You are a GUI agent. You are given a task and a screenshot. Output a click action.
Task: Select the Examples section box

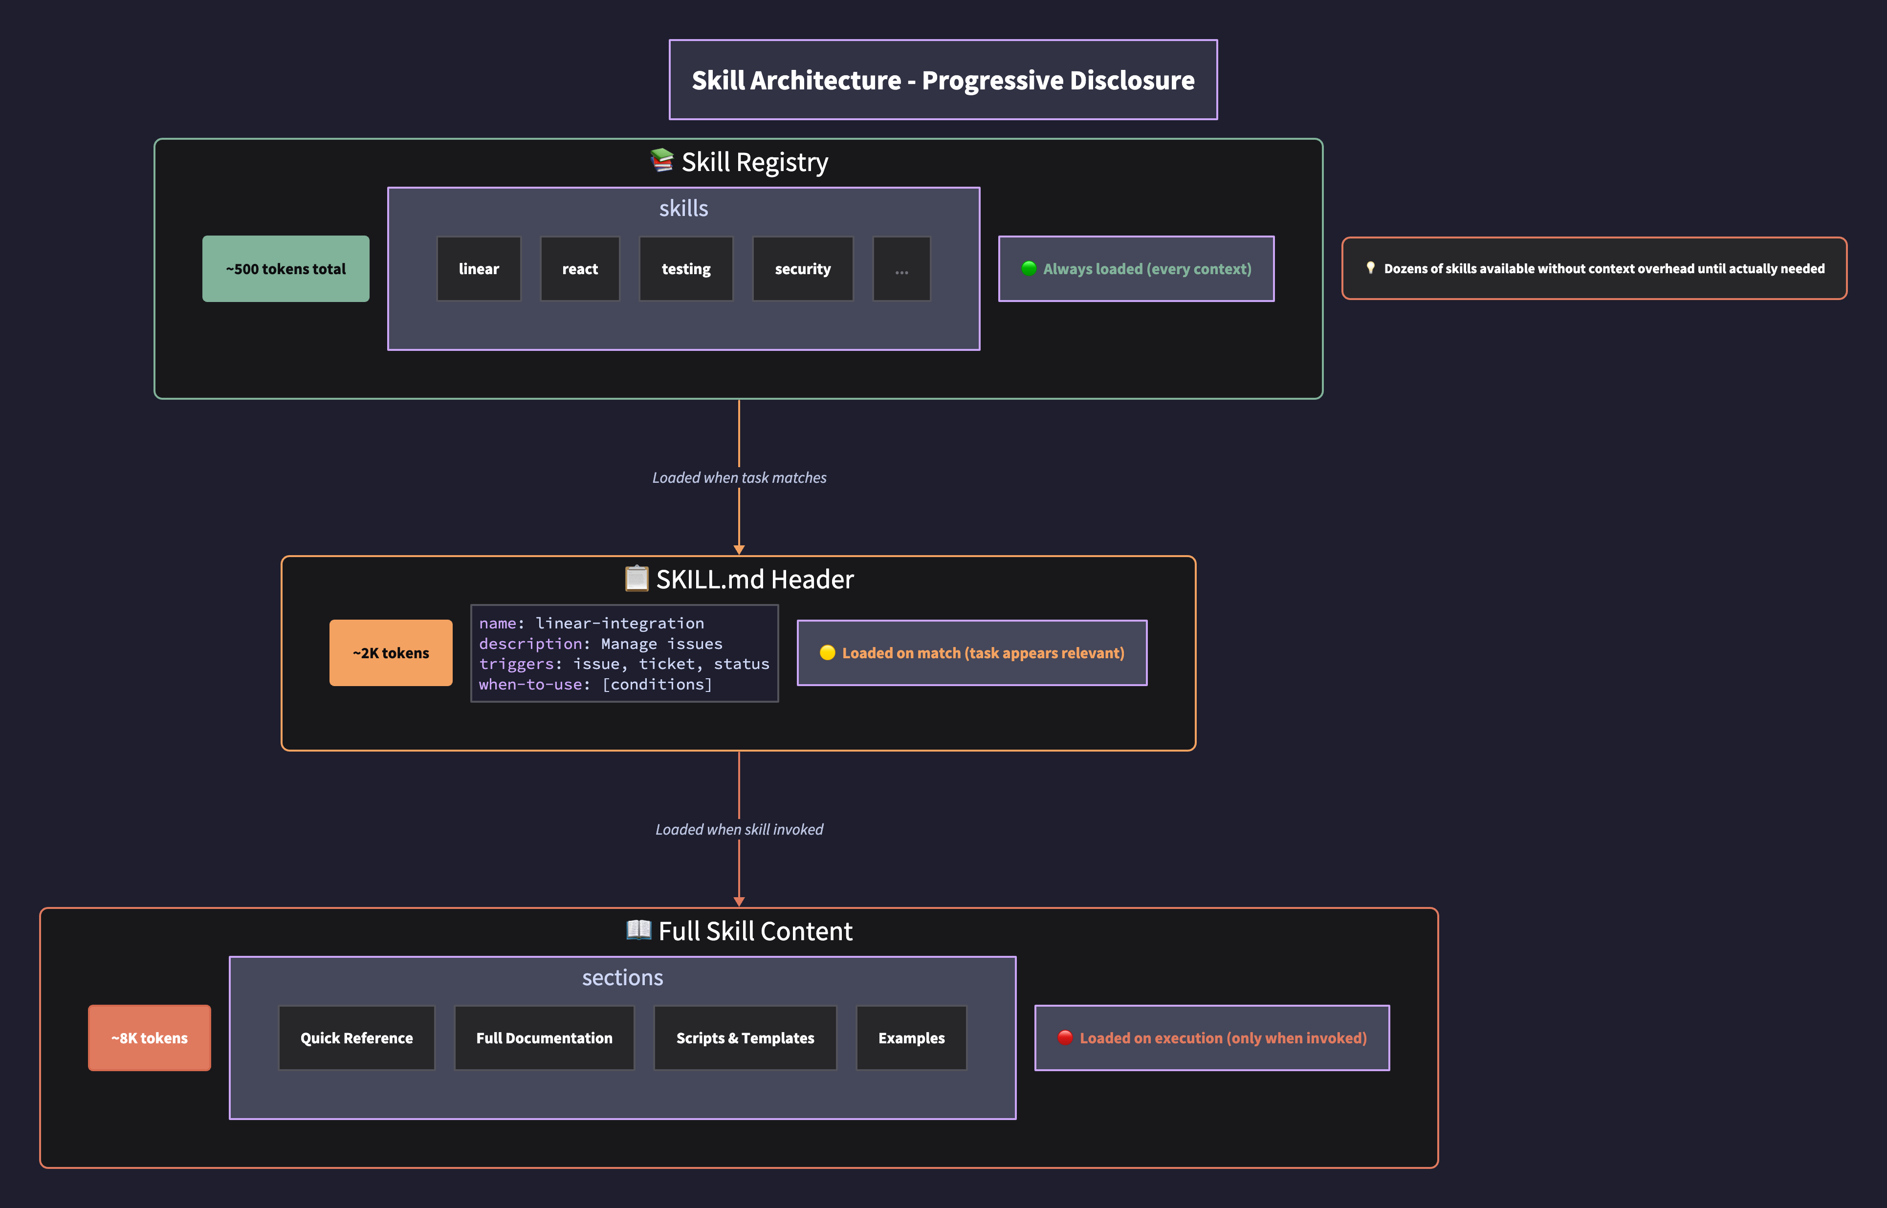click(x=911, y=1038)
